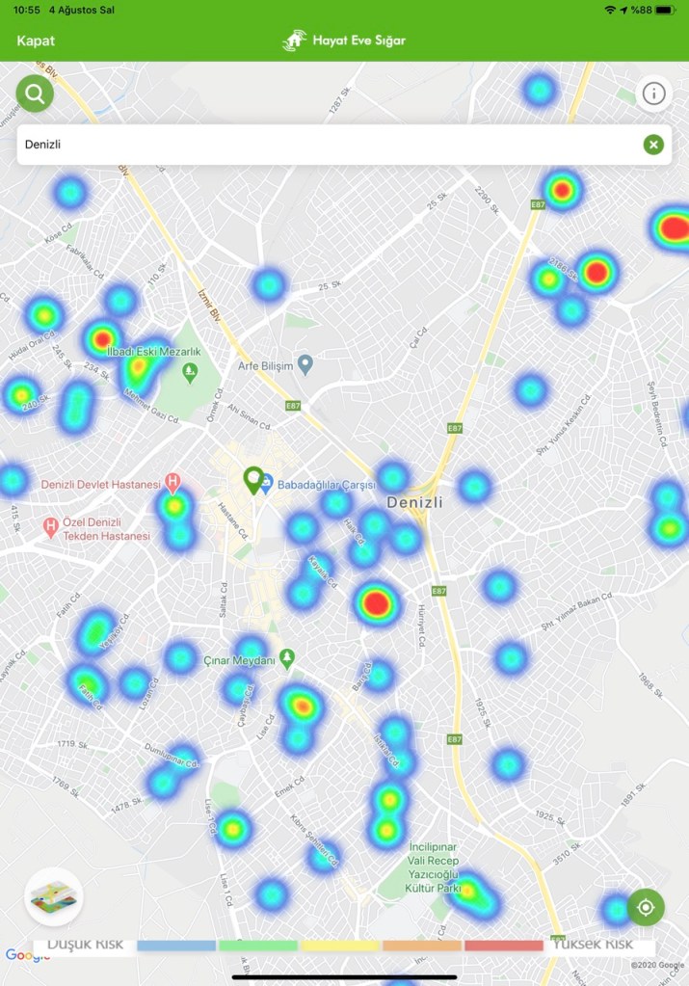
Task: Center map on my location
Action: pyautogui.click(x=646, y=907)
